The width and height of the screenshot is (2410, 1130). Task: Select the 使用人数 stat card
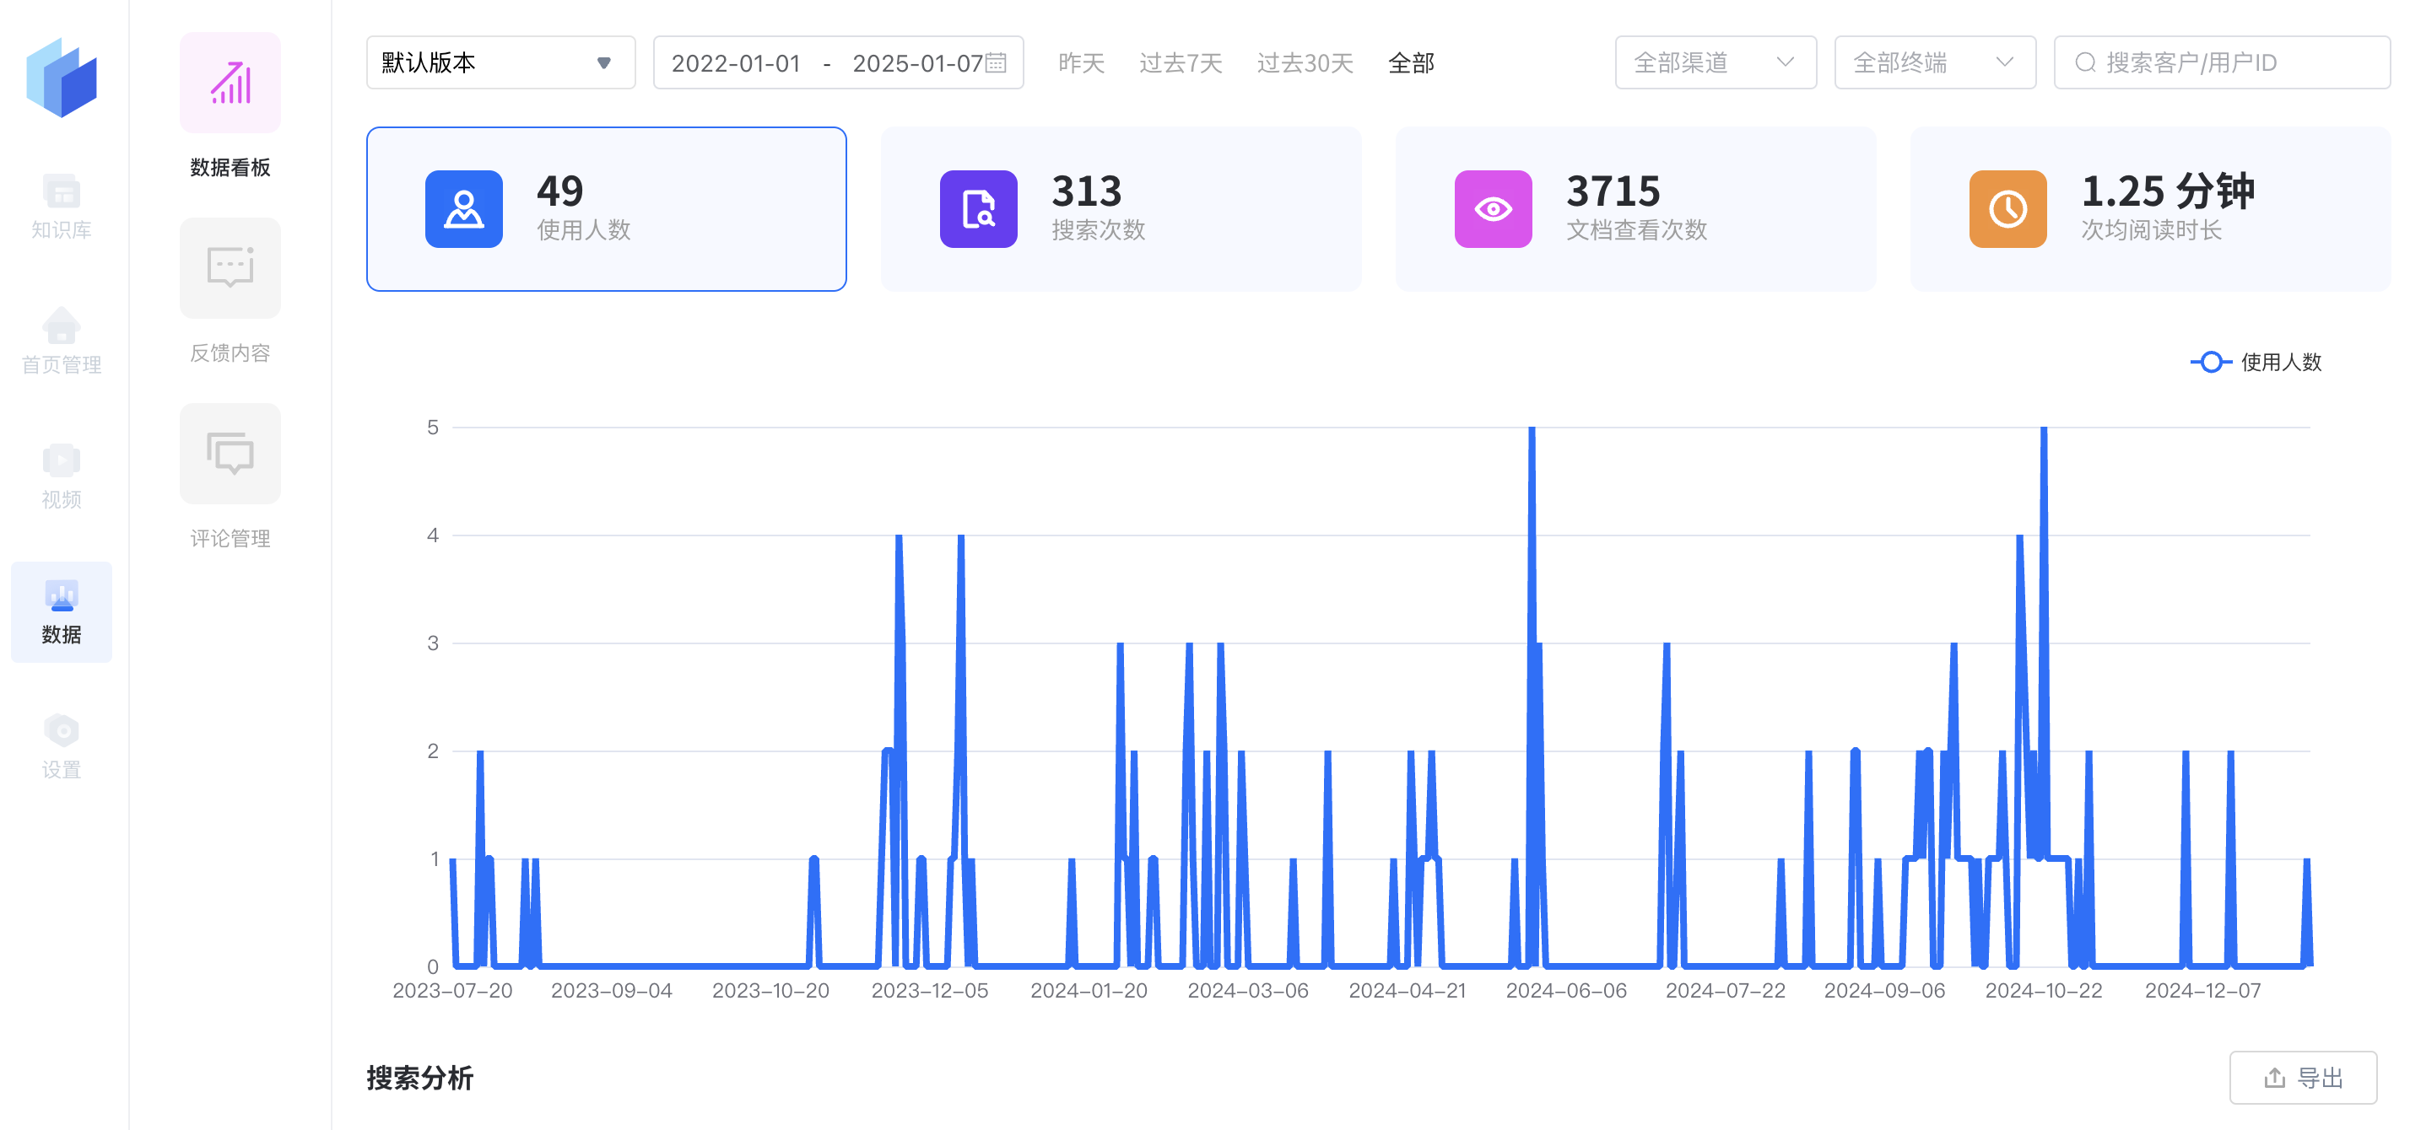coord(606,209)
